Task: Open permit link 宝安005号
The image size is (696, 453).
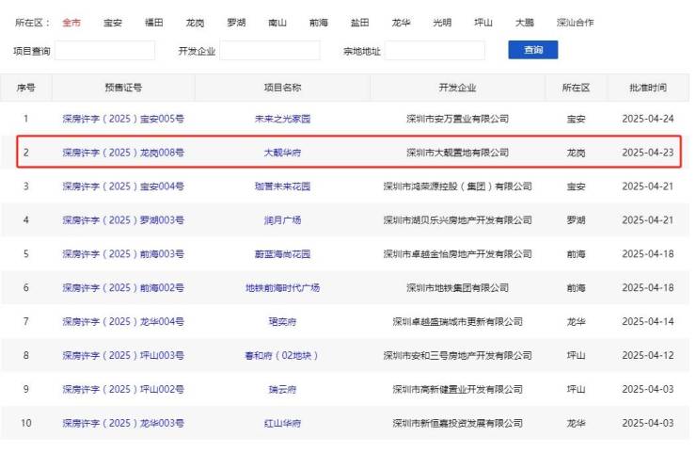Action: tap(123, 119)
